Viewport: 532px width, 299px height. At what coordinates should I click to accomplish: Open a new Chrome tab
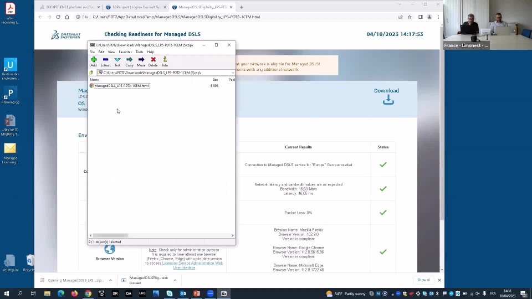242,7
